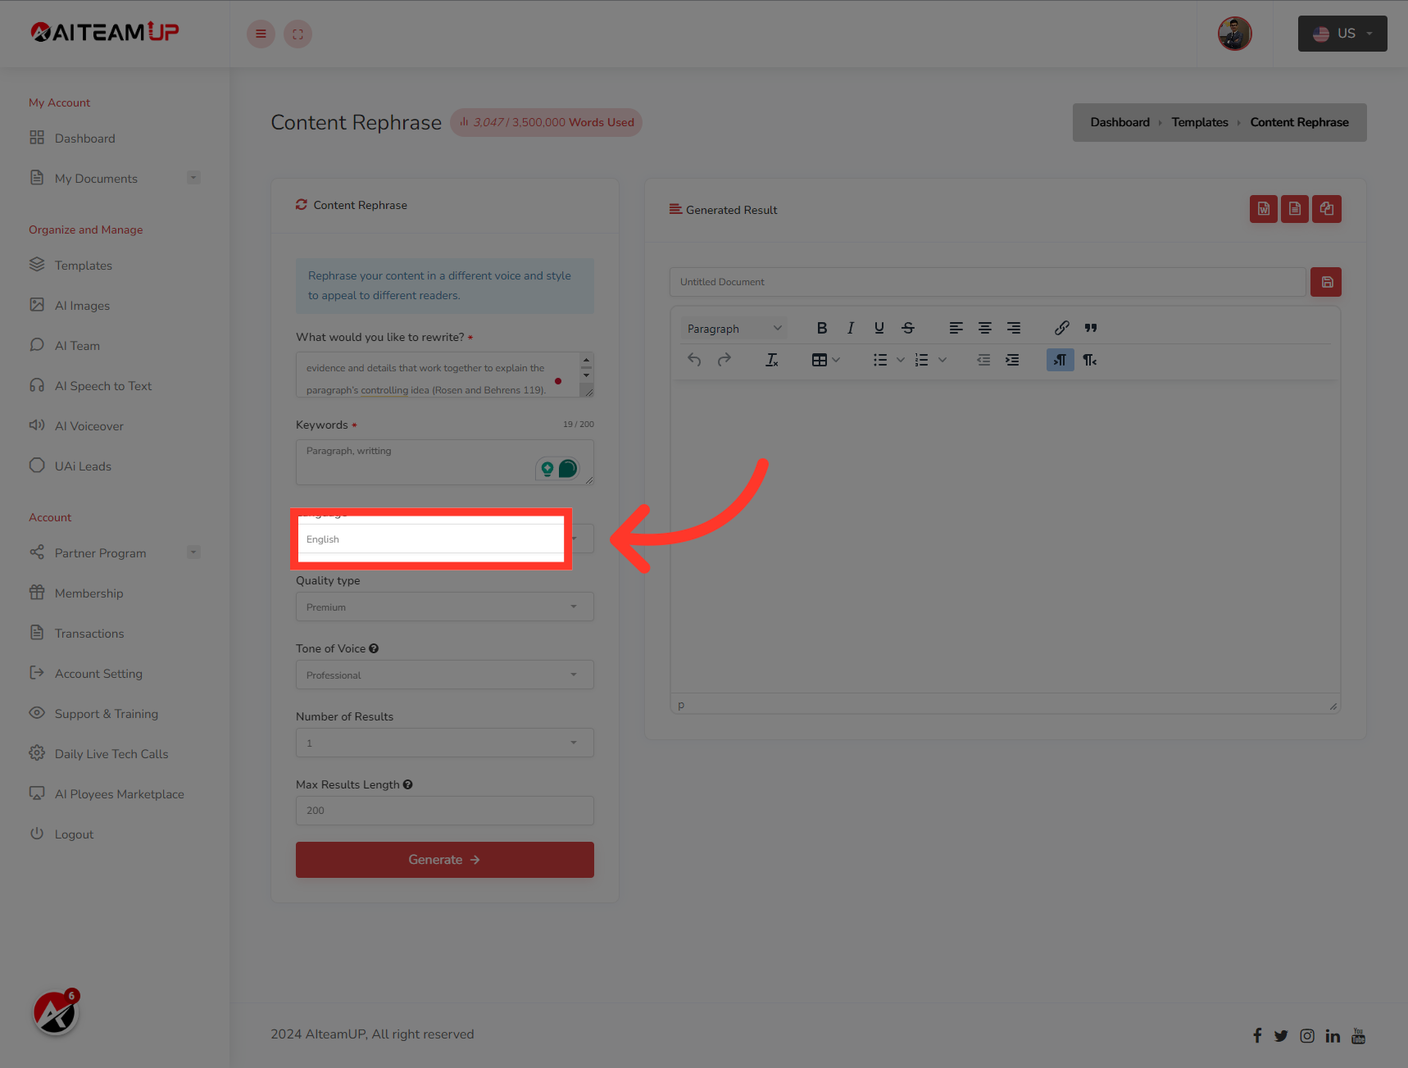Export result as text file

1295,209
